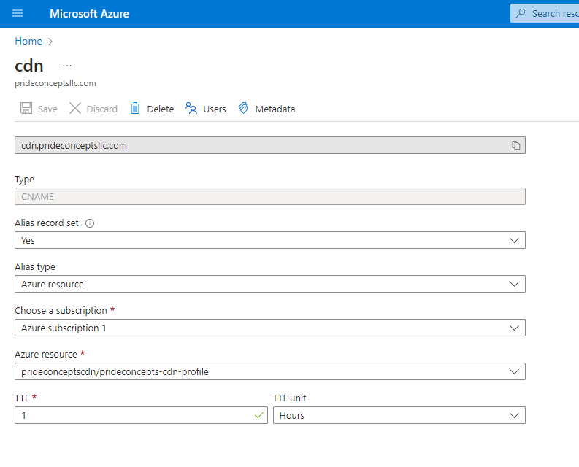This screenshot has height=467, width=579.
Task: Click the Microsoft Azure logo text
Action: click(x=89, y=14)
